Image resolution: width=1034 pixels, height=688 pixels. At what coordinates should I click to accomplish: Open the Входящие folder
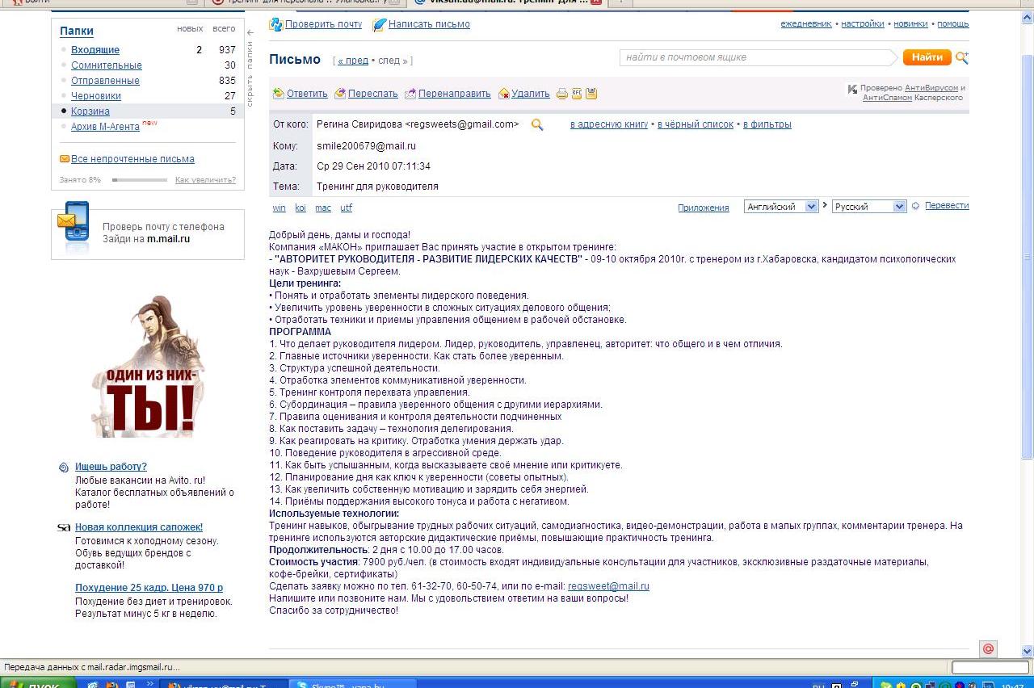point(95,50)
